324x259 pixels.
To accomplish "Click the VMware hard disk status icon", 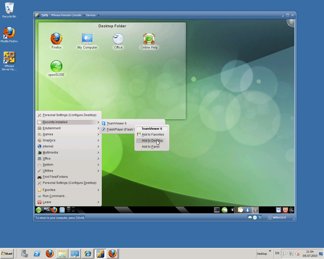I will click(x=250, y=218).
